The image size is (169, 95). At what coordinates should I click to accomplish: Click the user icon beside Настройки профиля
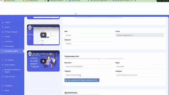pyautogui.click(x=3, y=51)
